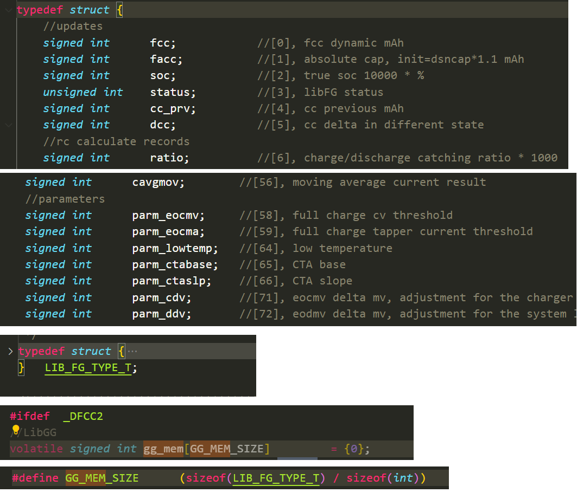Click the folded ellipsis after struct brace

pyautogui.click(x=132, y=352)
